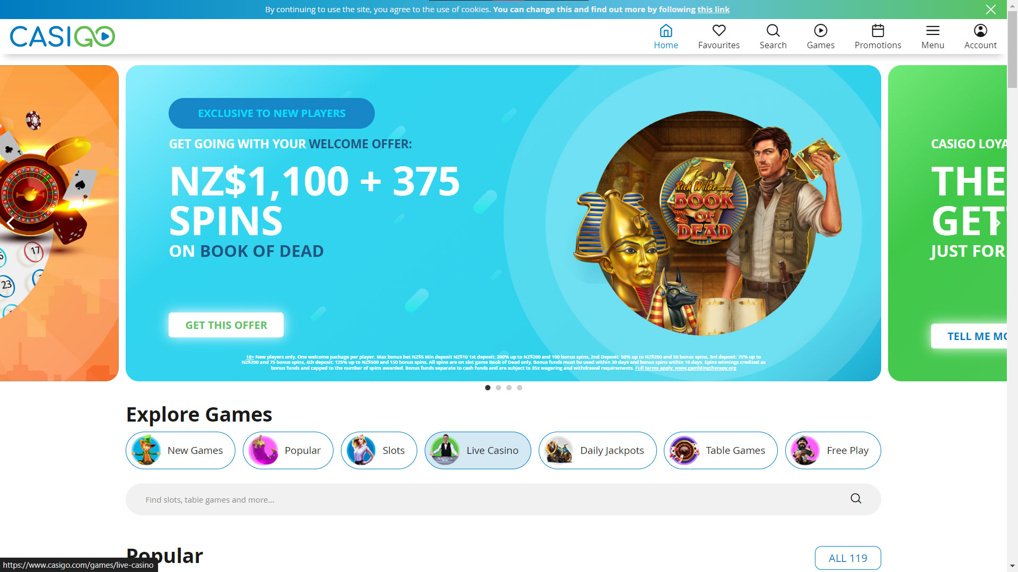Image resolution: width=1018 pixels, height=572 pixels.
Task: Open Games via the play icon
Action: tap(820, 31)
